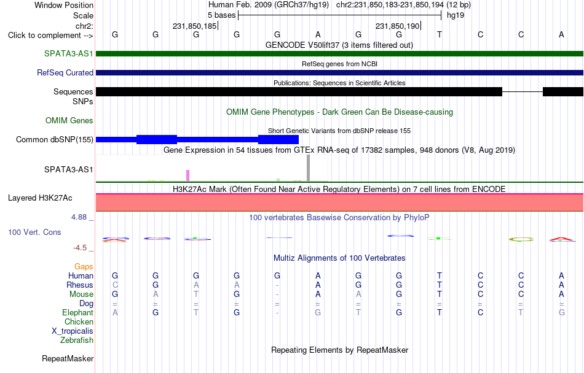Open 'Multiz Alignments of 100 Vertebrates' title

[x=339, y=258]
